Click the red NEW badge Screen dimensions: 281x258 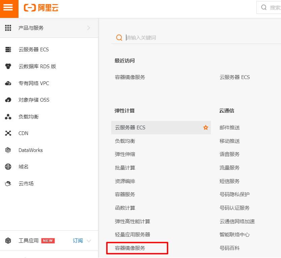pos(48,240)
